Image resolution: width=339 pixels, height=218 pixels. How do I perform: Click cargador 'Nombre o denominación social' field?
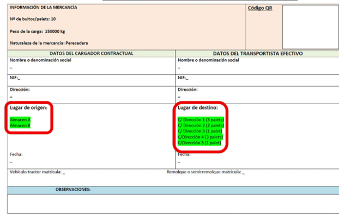(91, 66)
